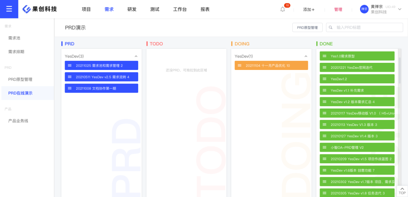Click drag handle on YesDev1.2 card

[325, 79]
